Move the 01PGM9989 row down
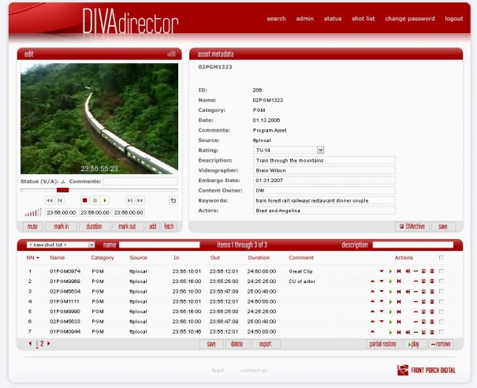This screenshot has height=388, width=477. coord(382,282)
